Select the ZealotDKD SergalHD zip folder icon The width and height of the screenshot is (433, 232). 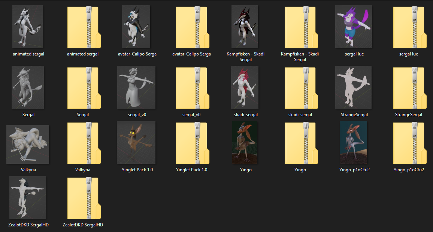click(x=84, y=199)
